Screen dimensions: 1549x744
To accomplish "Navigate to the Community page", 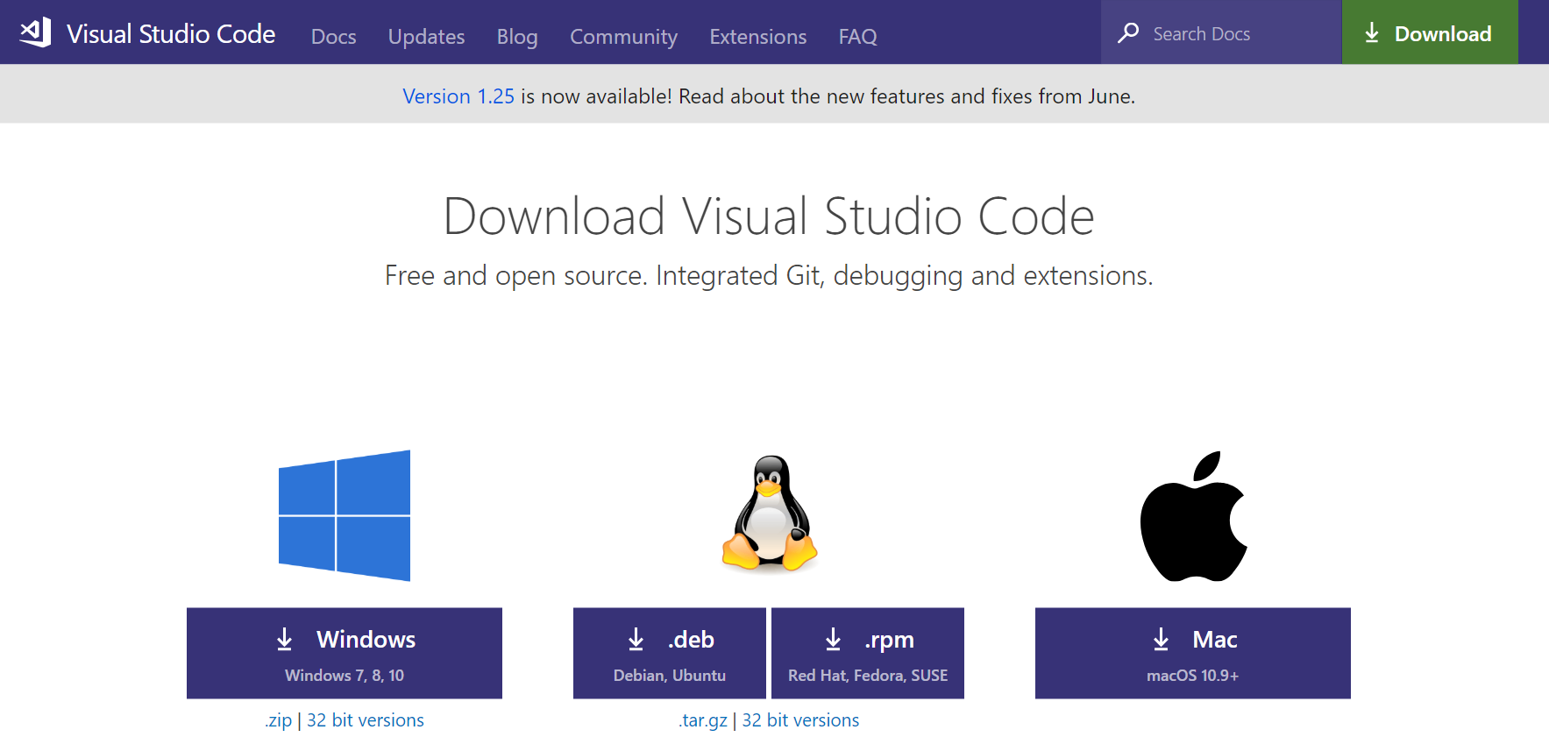I will click(623, 37).
